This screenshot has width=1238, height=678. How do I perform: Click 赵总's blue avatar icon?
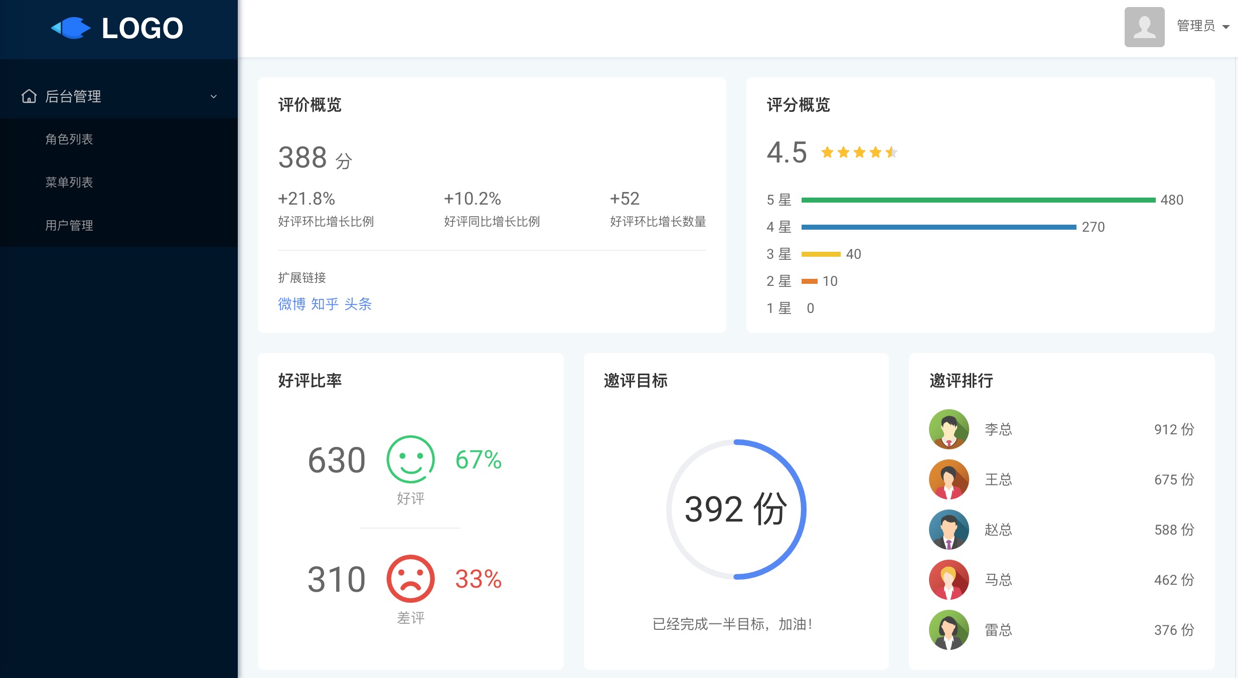949,530
